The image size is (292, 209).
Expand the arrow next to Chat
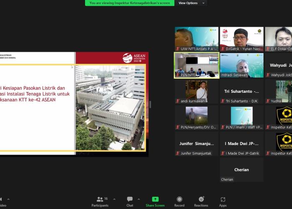[139, 199]
